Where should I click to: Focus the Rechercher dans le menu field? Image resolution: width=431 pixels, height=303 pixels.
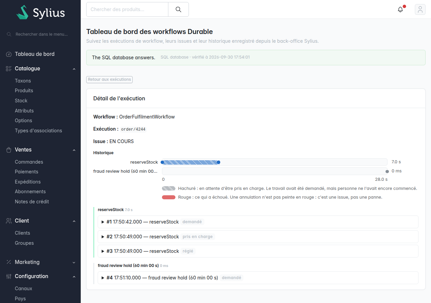click(42, 34)
